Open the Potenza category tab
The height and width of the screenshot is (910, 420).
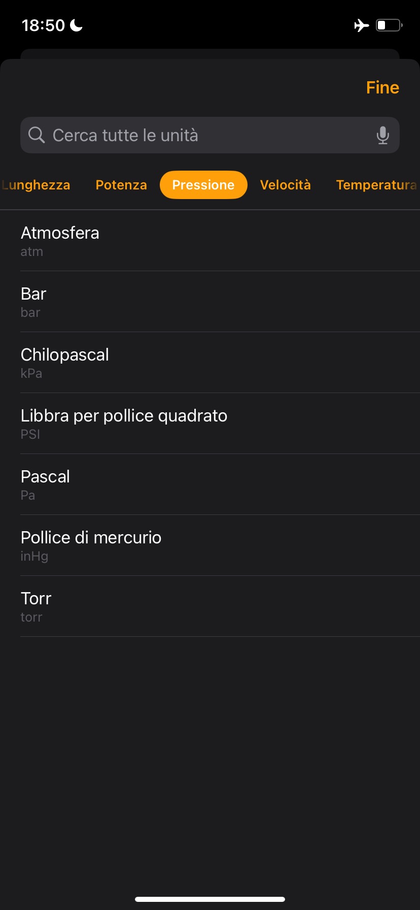click(121, 185)
